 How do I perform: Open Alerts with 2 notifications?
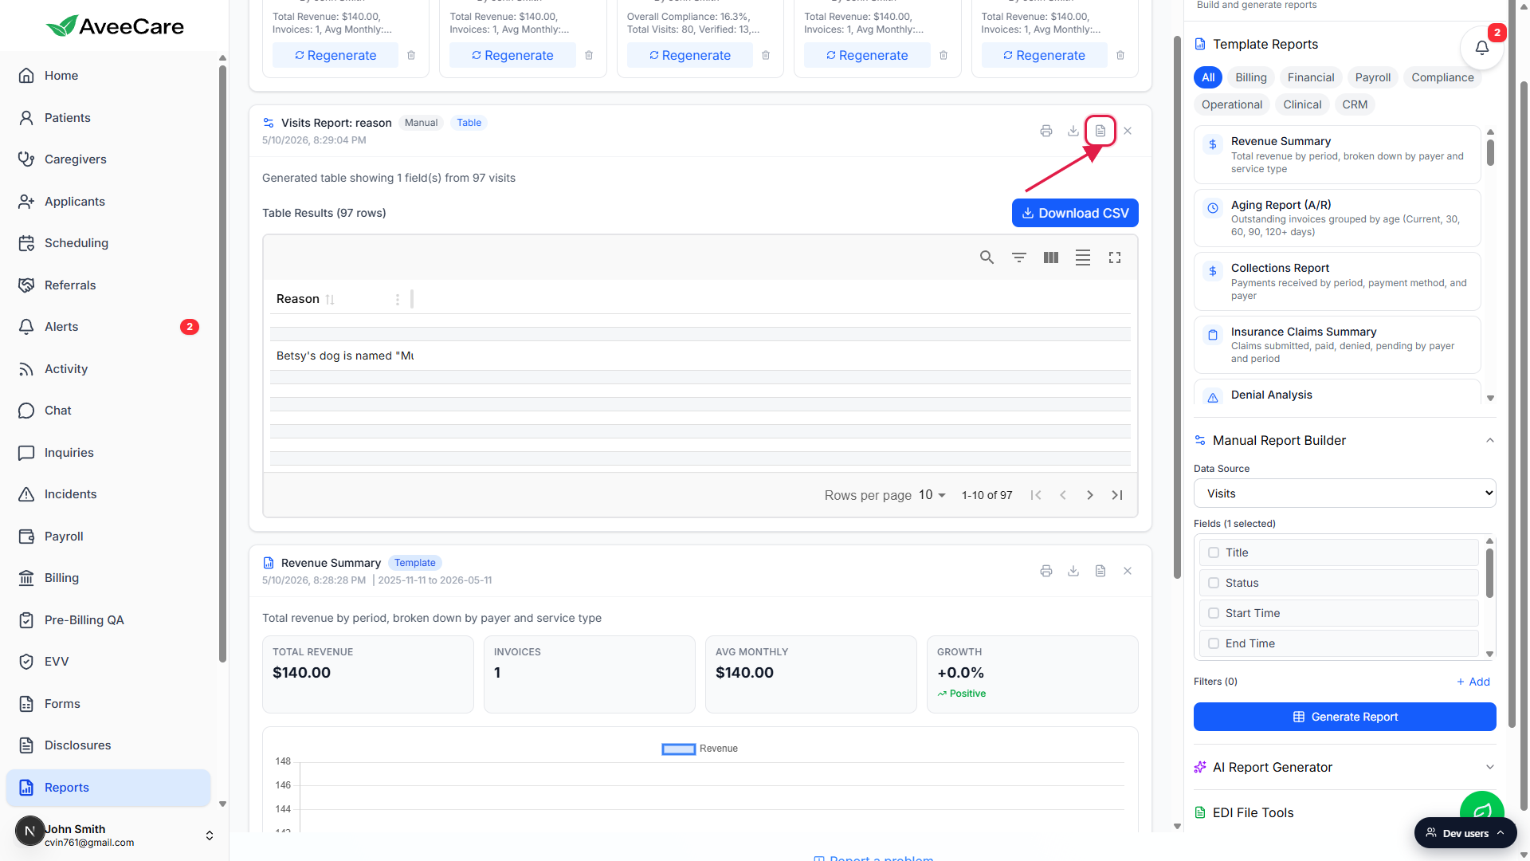click(x=108, y=327)
